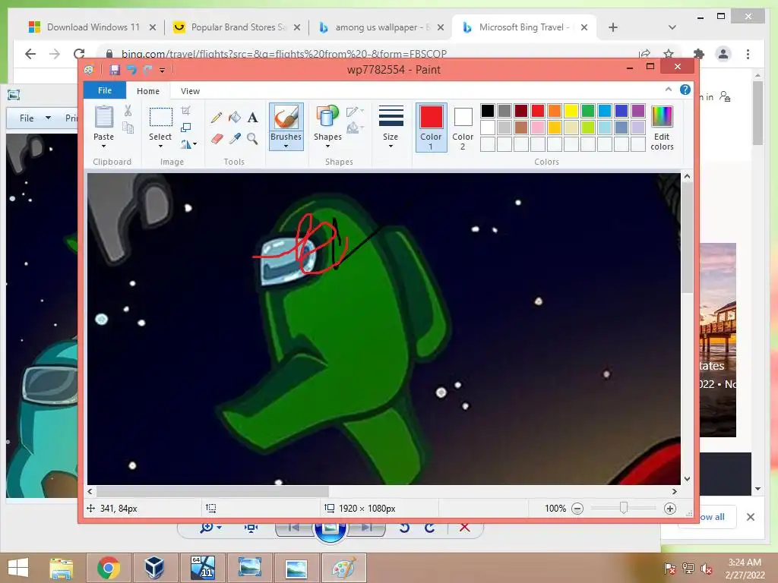Pick the pink color swatch
The image size is (778, 583).
click(x=538, y=128)
